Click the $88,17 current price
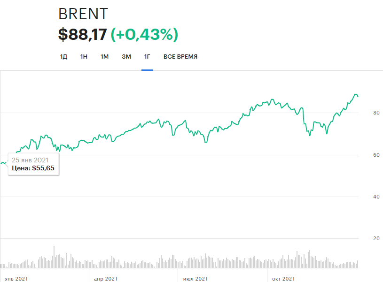 (x=82, y=34)
